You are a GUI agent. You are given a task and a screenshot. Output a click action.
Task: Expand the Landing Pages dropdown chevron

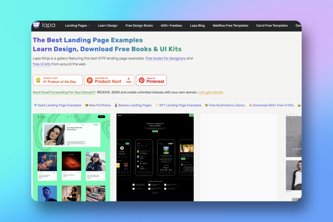(89, 26)
